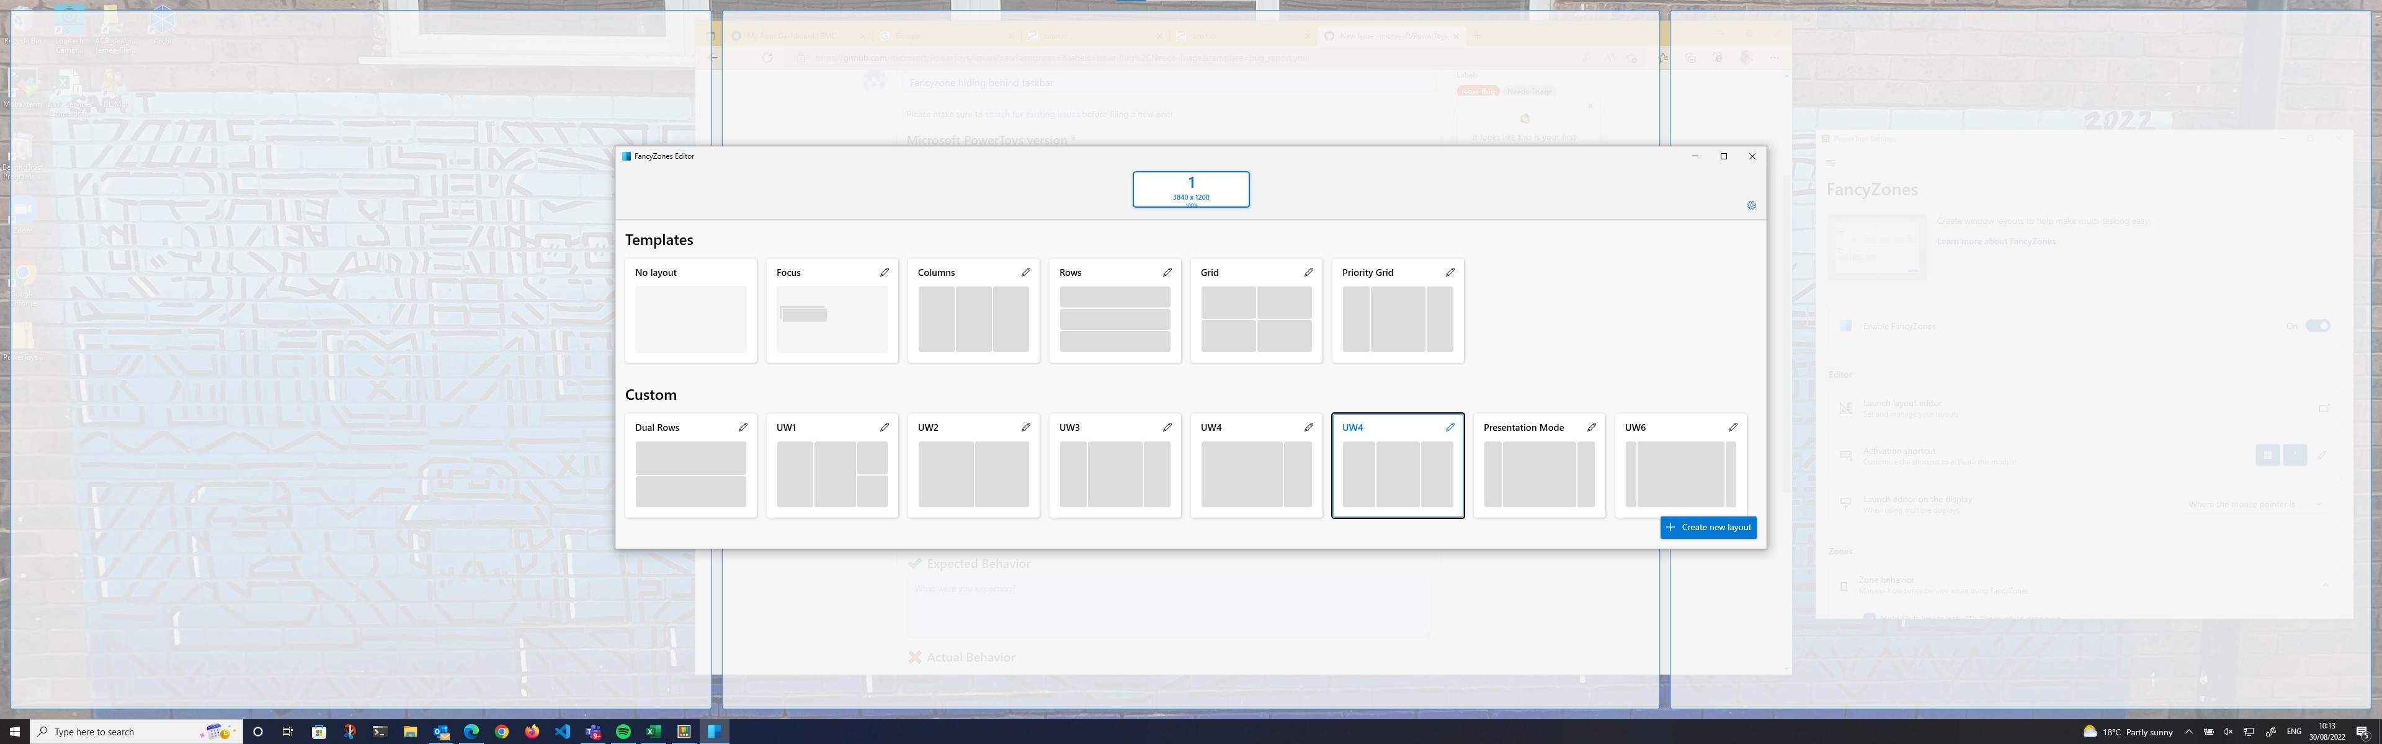The width and height of the screenshot is (2382, 744).
Task: Edit the Grid template layout
Action: coord(1309,272)
